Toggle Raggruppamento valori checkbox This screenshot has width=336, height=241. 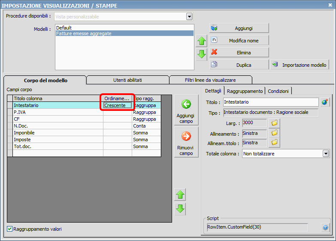[x=9, y=229]
